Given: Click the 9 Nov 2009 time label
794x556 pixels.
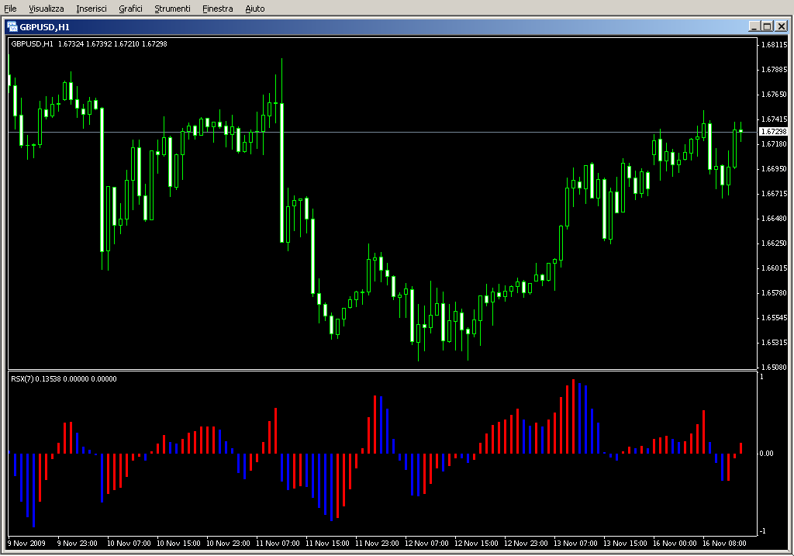Looking at the screenshot, I should coord(26,544).
